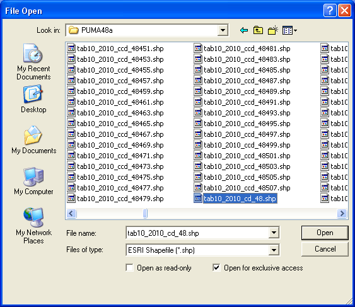
Task: Select file name tab10_2010_ccd_48491.shp
Action: point(247,102)
